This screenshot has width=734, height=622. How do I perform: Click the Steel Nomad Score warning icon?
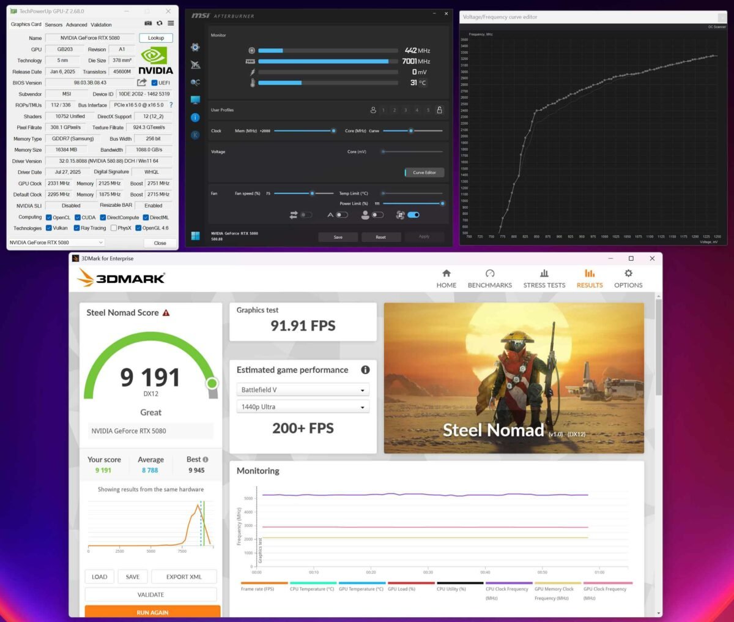point(166,313)
